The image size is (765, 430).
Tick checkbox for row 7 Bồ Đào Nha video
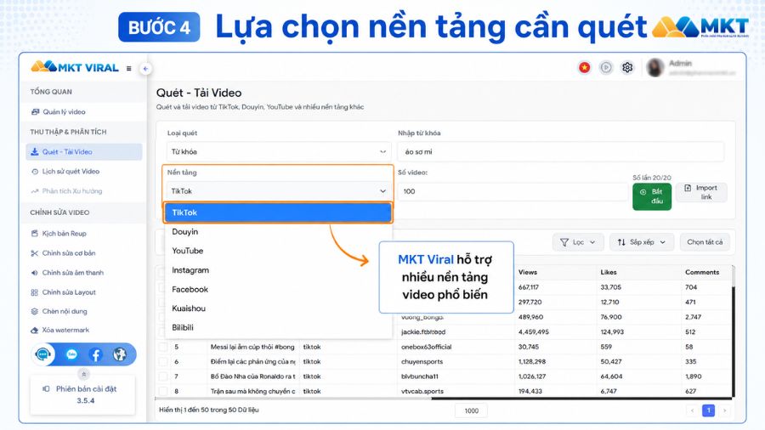tap(163, 376)
